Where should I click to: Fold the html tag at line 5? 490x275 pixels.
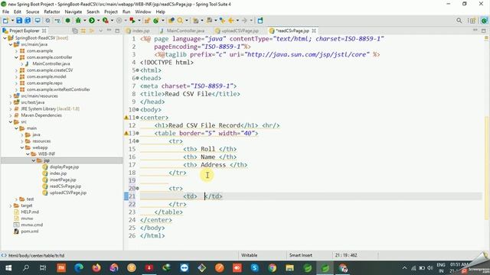pos(138,70)
